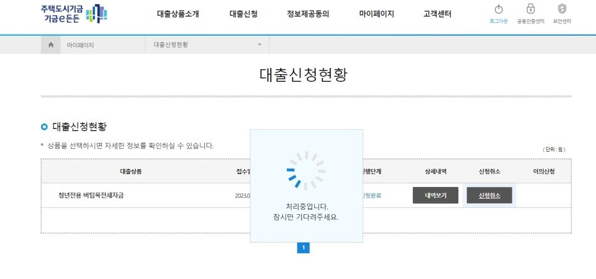Click 신청취소 column header
Screen dimensions: 596x279
tap(490, 172)
